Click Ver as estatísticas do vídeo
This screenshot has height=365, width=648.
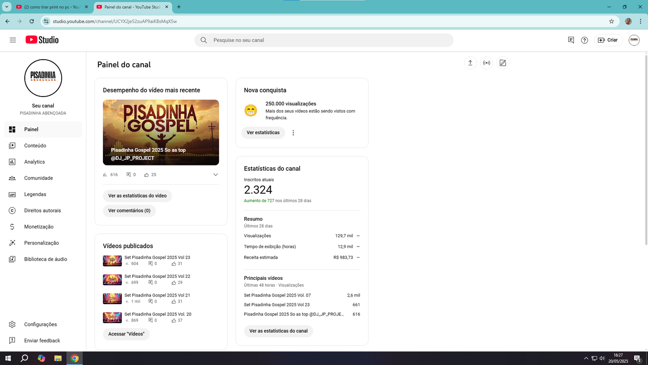pyautogui.click(x=137, y=196)
